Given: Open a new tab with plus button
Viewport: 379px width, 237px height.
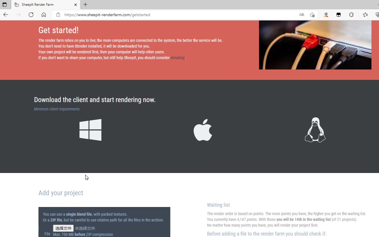Looking at the screenshot, I should (x=85, y=5).
